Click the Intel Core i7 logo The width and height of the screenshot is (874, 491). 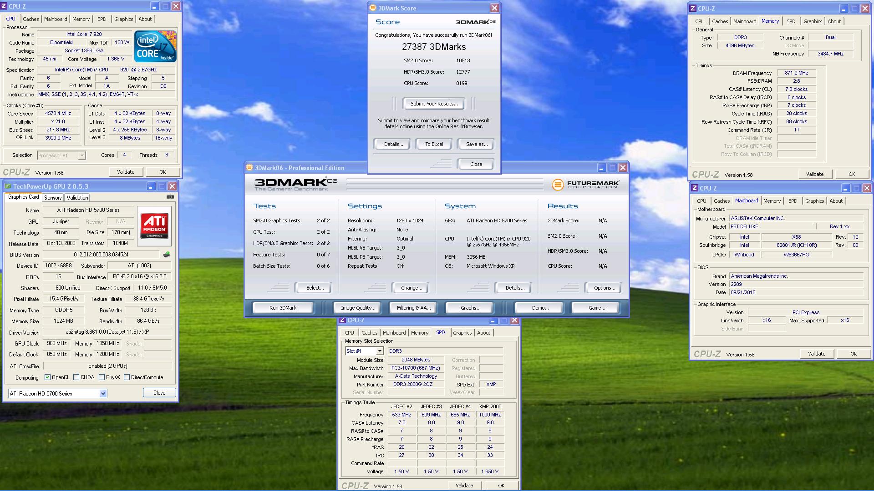[155, 47]
